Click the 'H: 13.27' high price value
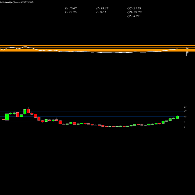The width and height of the screenshot is (195, 195). click(102, 9)
